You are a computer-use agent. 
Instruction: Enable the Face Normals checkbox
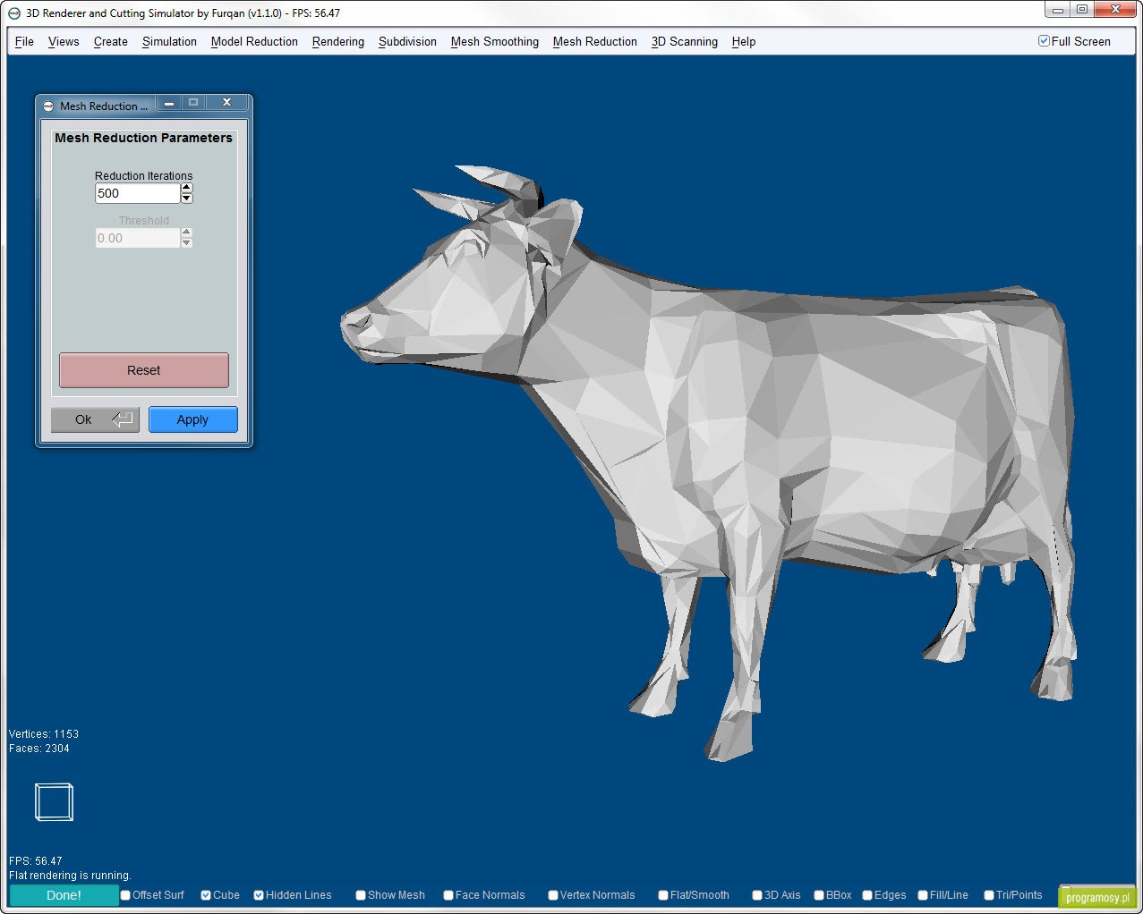448,895
